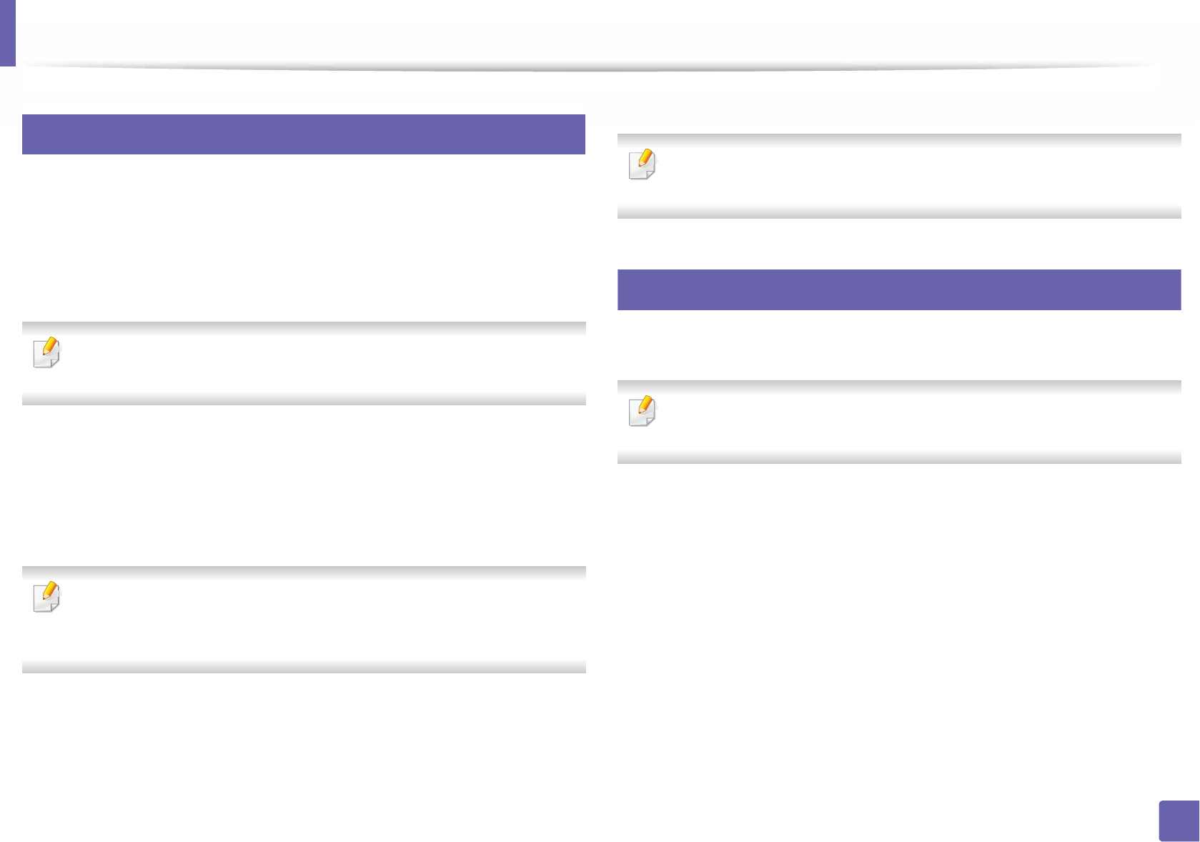Viewport: 1200px width, 842px height.
Task: Click the gray bottom border of lower-left note box
Action: pos(304,668)
